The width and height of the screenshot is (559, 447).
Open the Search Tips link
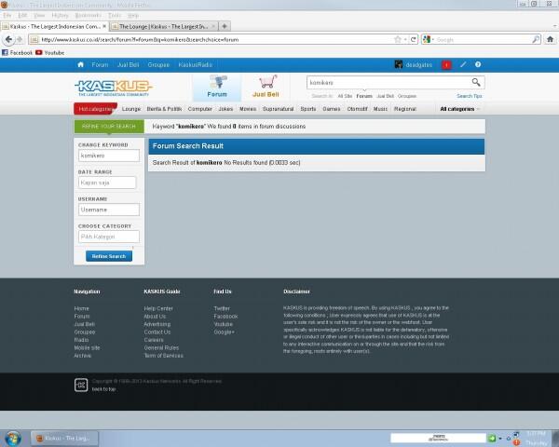pyautogui.click(x=470, y=96)
